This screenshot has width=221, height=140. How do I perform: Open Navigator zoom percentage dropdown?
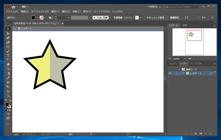[x=185, y=59]
